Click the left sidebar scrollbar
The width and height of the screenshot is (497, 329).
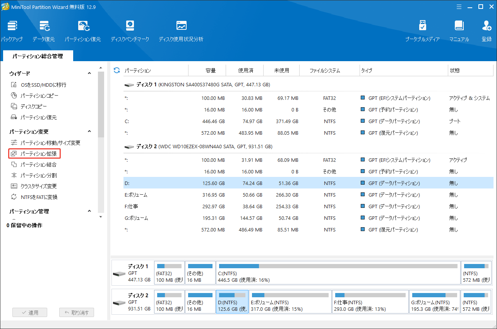click(x=101, y=105)
